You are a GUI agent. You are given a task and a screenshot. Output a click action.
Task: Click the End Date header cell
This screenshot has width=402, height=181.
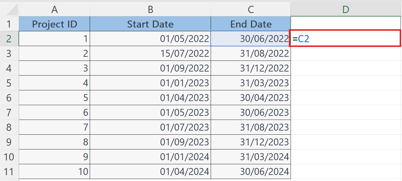coord(251,24)
